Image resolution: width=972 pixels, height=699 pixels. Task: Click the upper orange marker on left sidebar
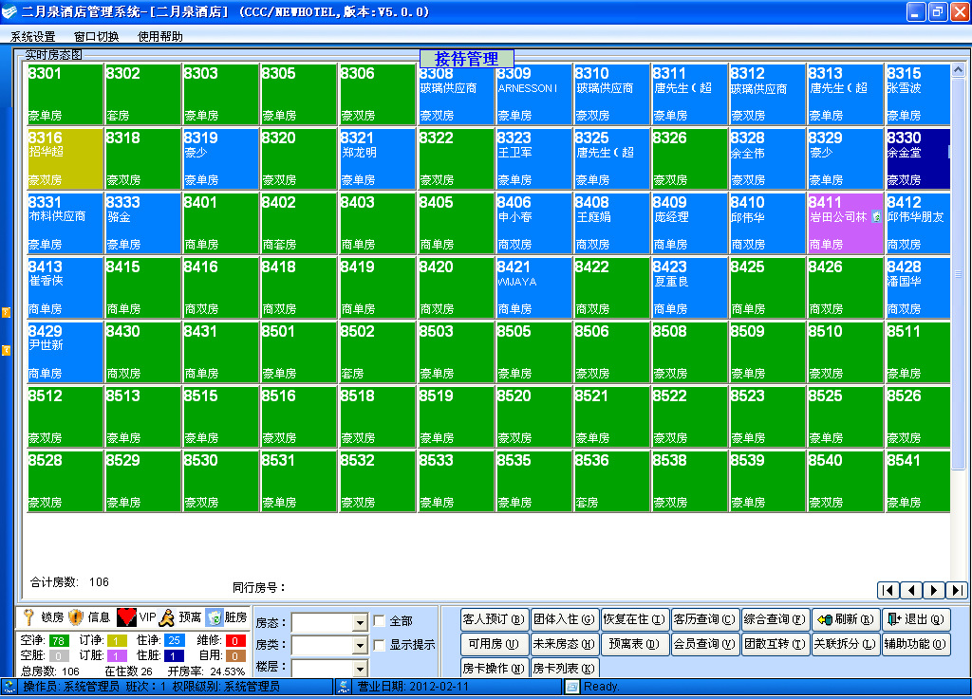click(x=6, y=313)
